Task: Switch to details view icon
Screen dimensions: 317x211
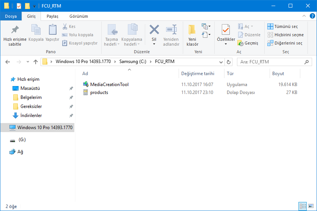Action: pyautogui.click(x=303, y=206)
